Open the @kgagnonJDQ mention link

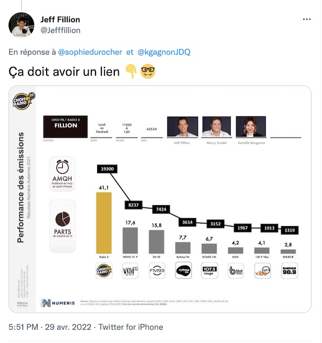164,52
